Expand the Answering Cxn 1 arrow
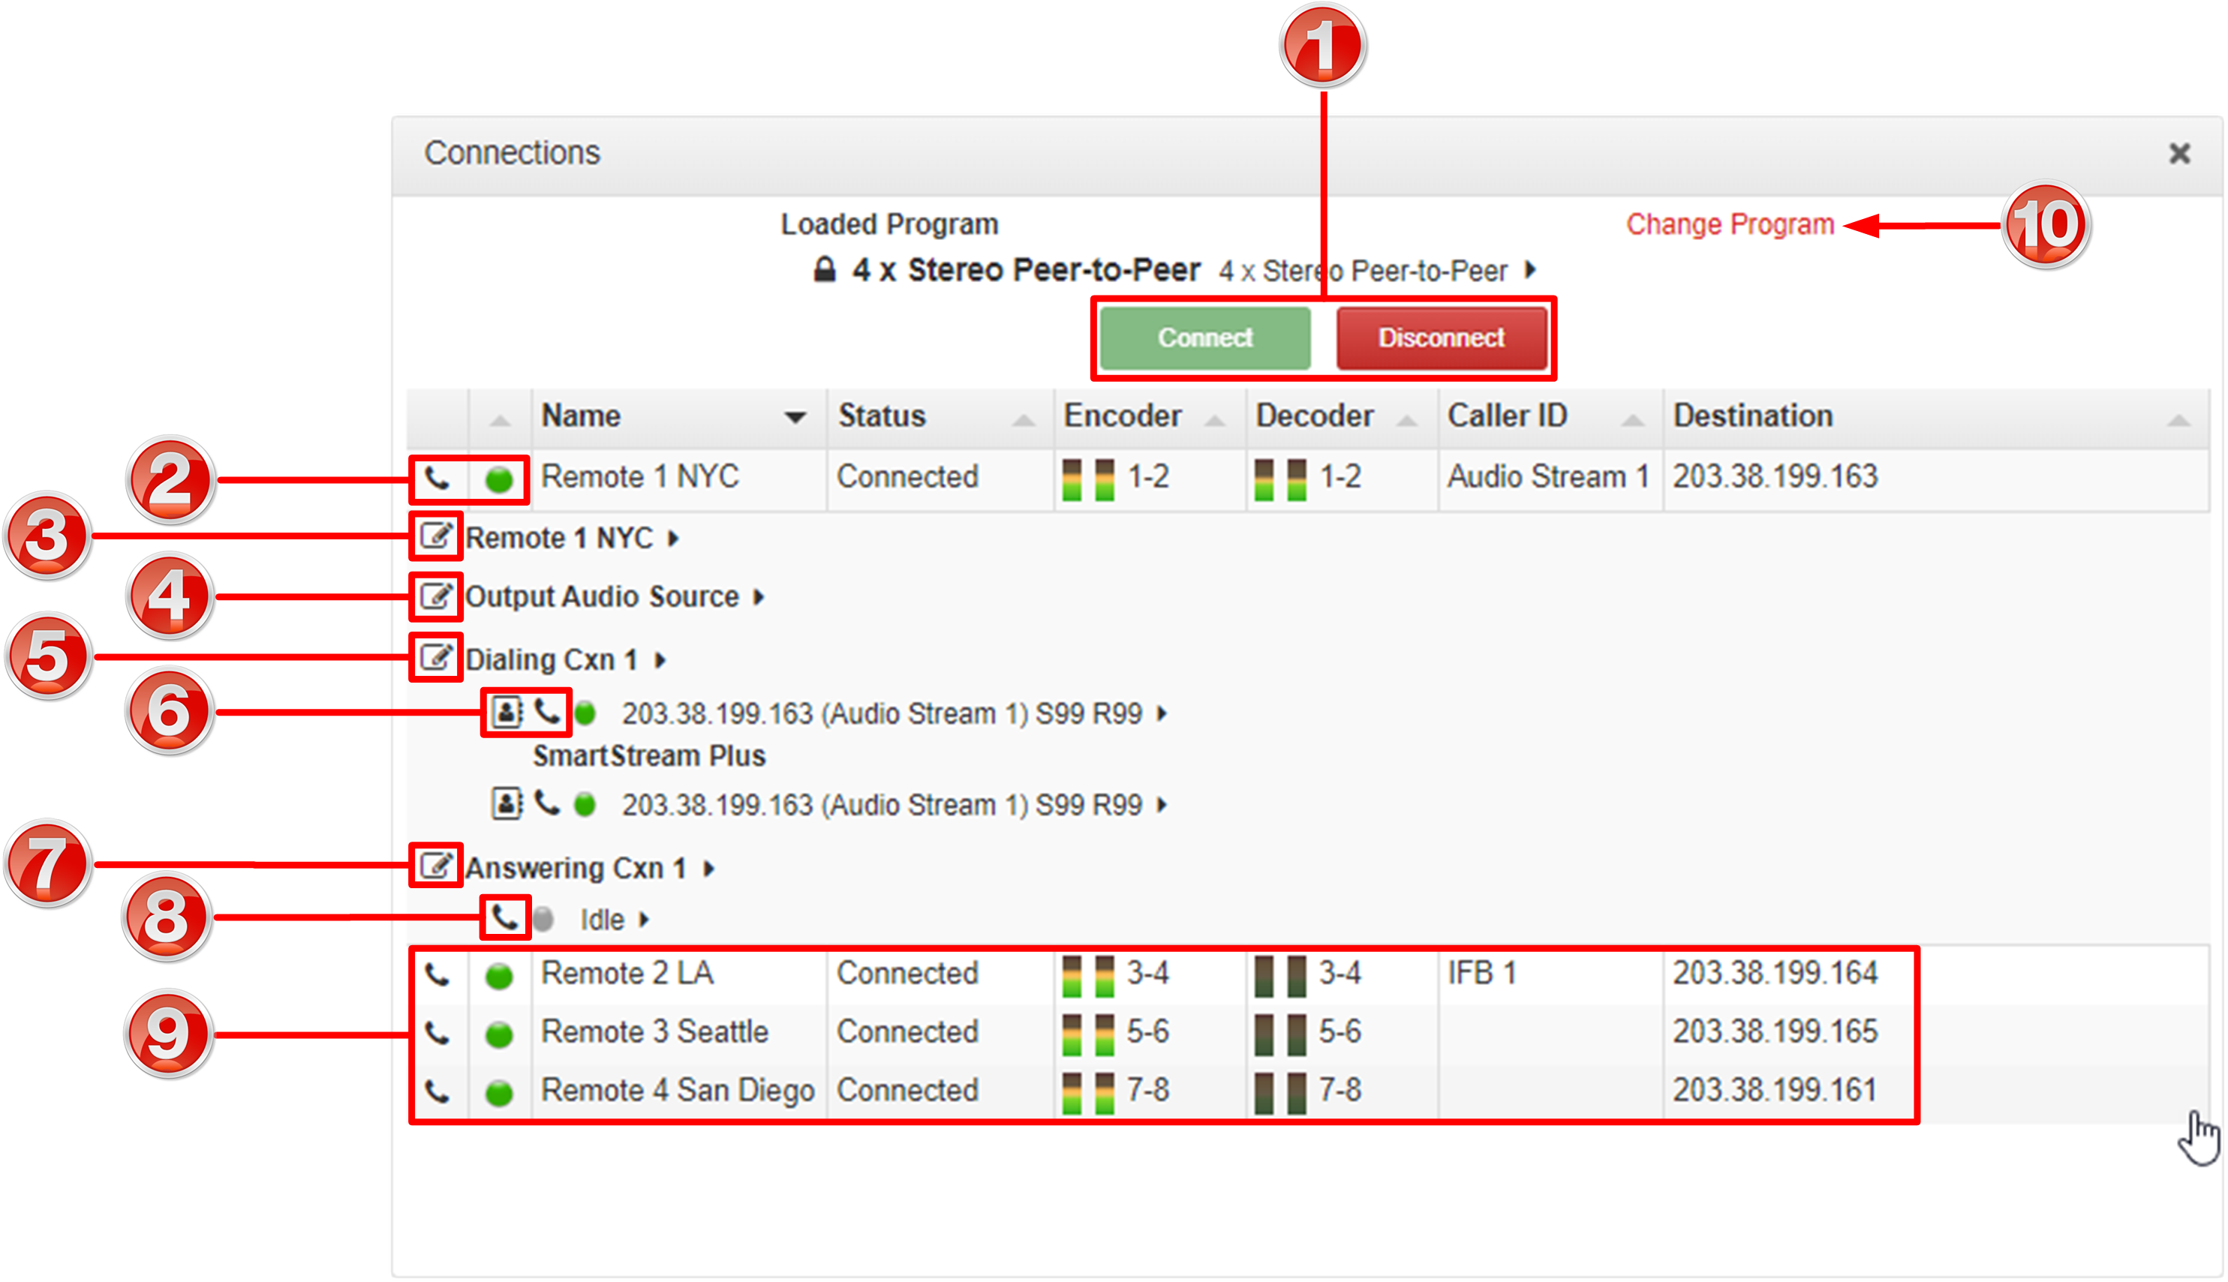Viewport: 2228px width, 1282px height. (710, 869)
